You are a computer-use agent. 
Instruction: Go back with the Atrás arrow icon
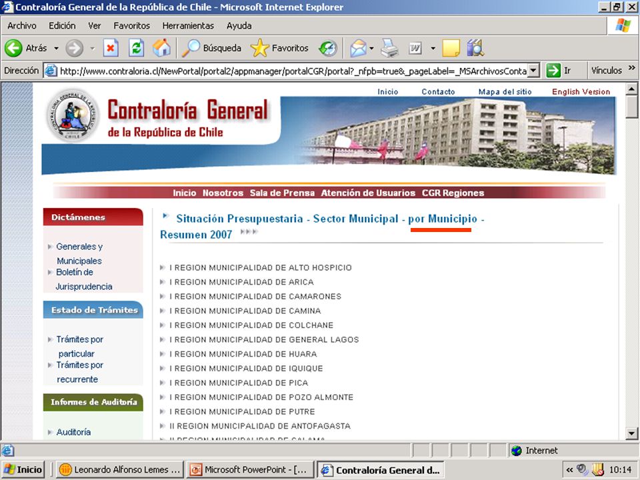click(13, 48)
